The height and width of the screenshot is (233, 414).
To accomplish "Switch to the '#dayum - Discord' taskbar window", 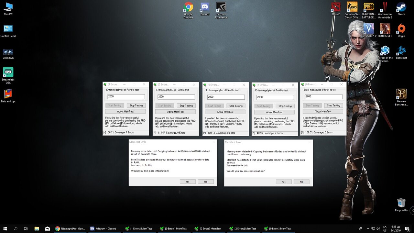I will coord(105,228).
